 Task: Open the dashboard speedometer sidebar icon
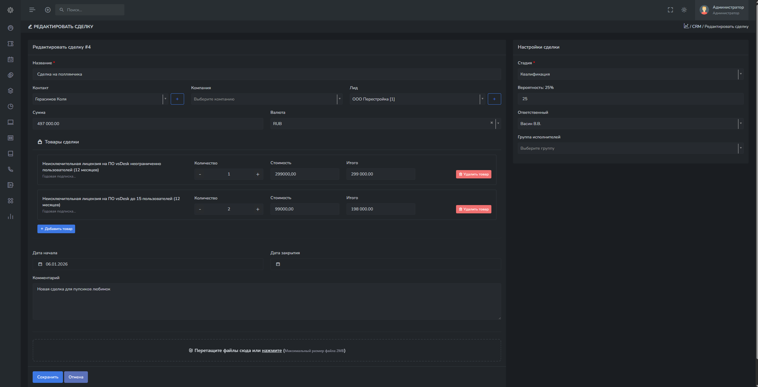(x=10, y=28)
